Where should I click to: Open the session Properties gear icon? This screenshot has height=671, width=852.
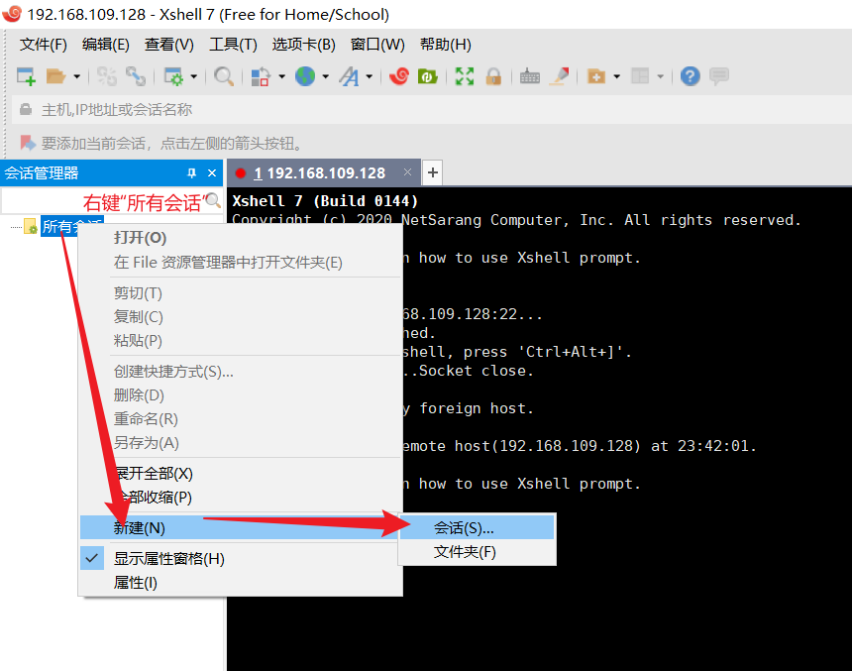174,76
